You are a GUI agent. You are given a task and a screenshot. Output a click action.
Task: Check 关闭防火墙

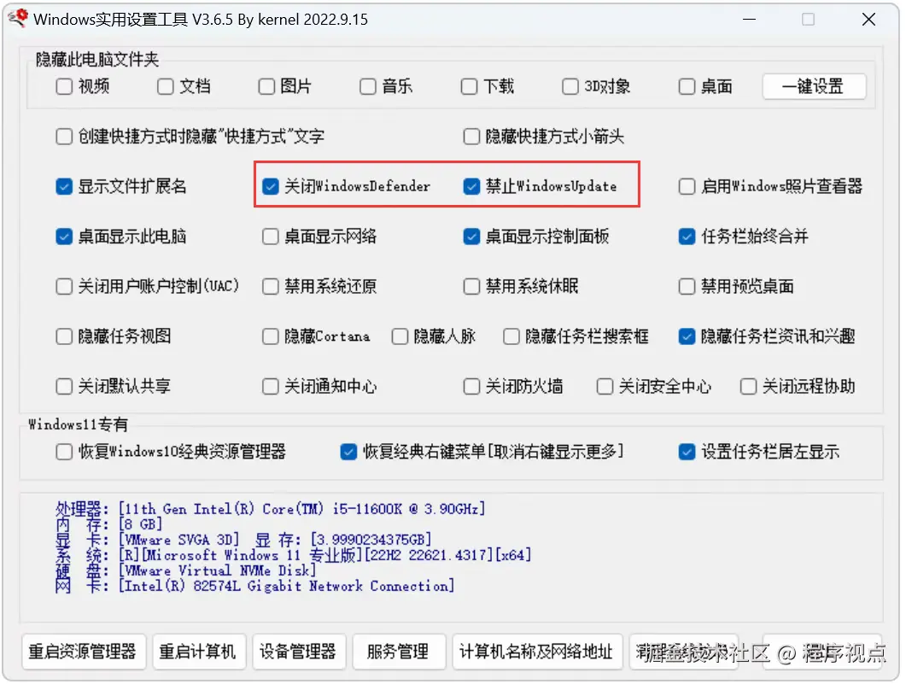[471, 387]
